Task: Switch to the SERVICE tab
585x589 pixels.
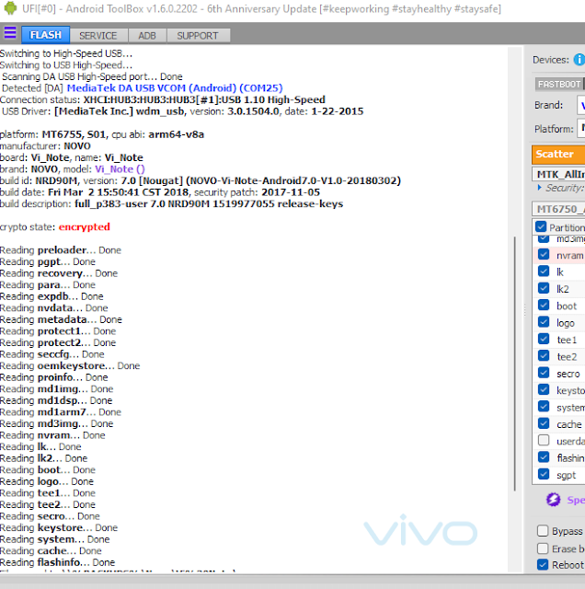Action: (97, 36)
